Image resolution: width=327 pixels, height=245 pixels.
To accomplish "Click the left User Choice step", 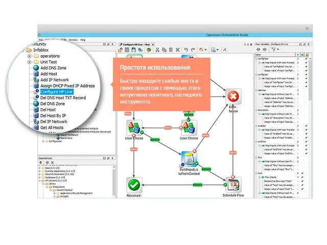I will tap(134, 127).
